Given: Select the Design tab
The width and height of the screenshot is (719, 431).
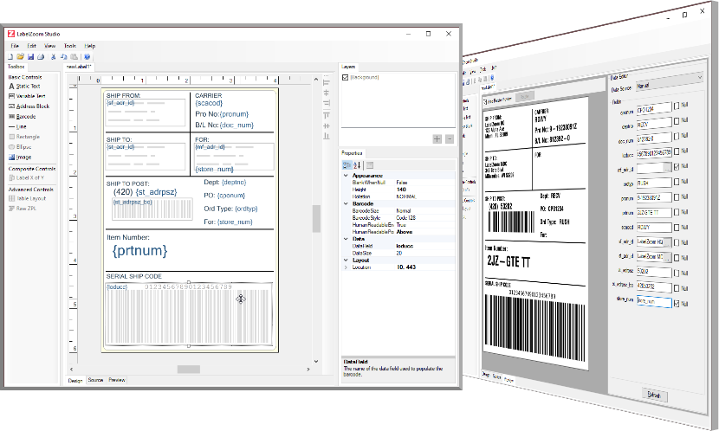Looking at the screenshot, I should tap(75, 380).
